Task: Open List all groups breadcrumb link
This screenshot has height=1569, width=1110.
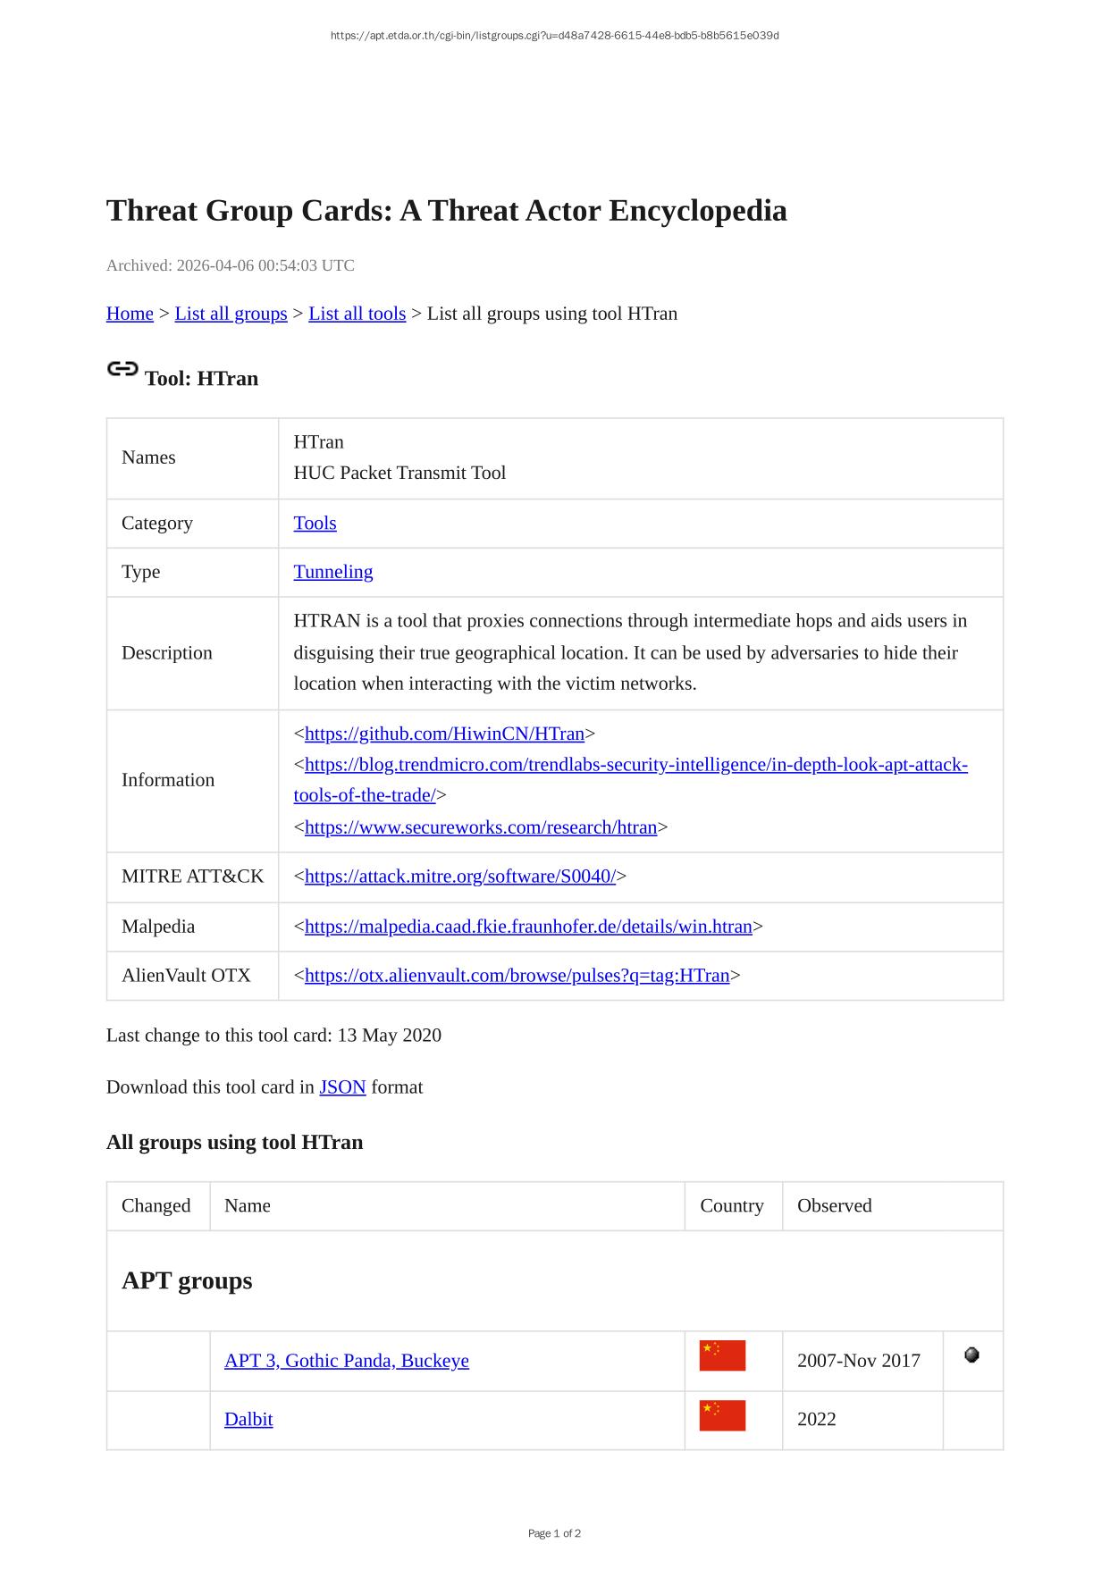Action: click(x=231, y=314)
